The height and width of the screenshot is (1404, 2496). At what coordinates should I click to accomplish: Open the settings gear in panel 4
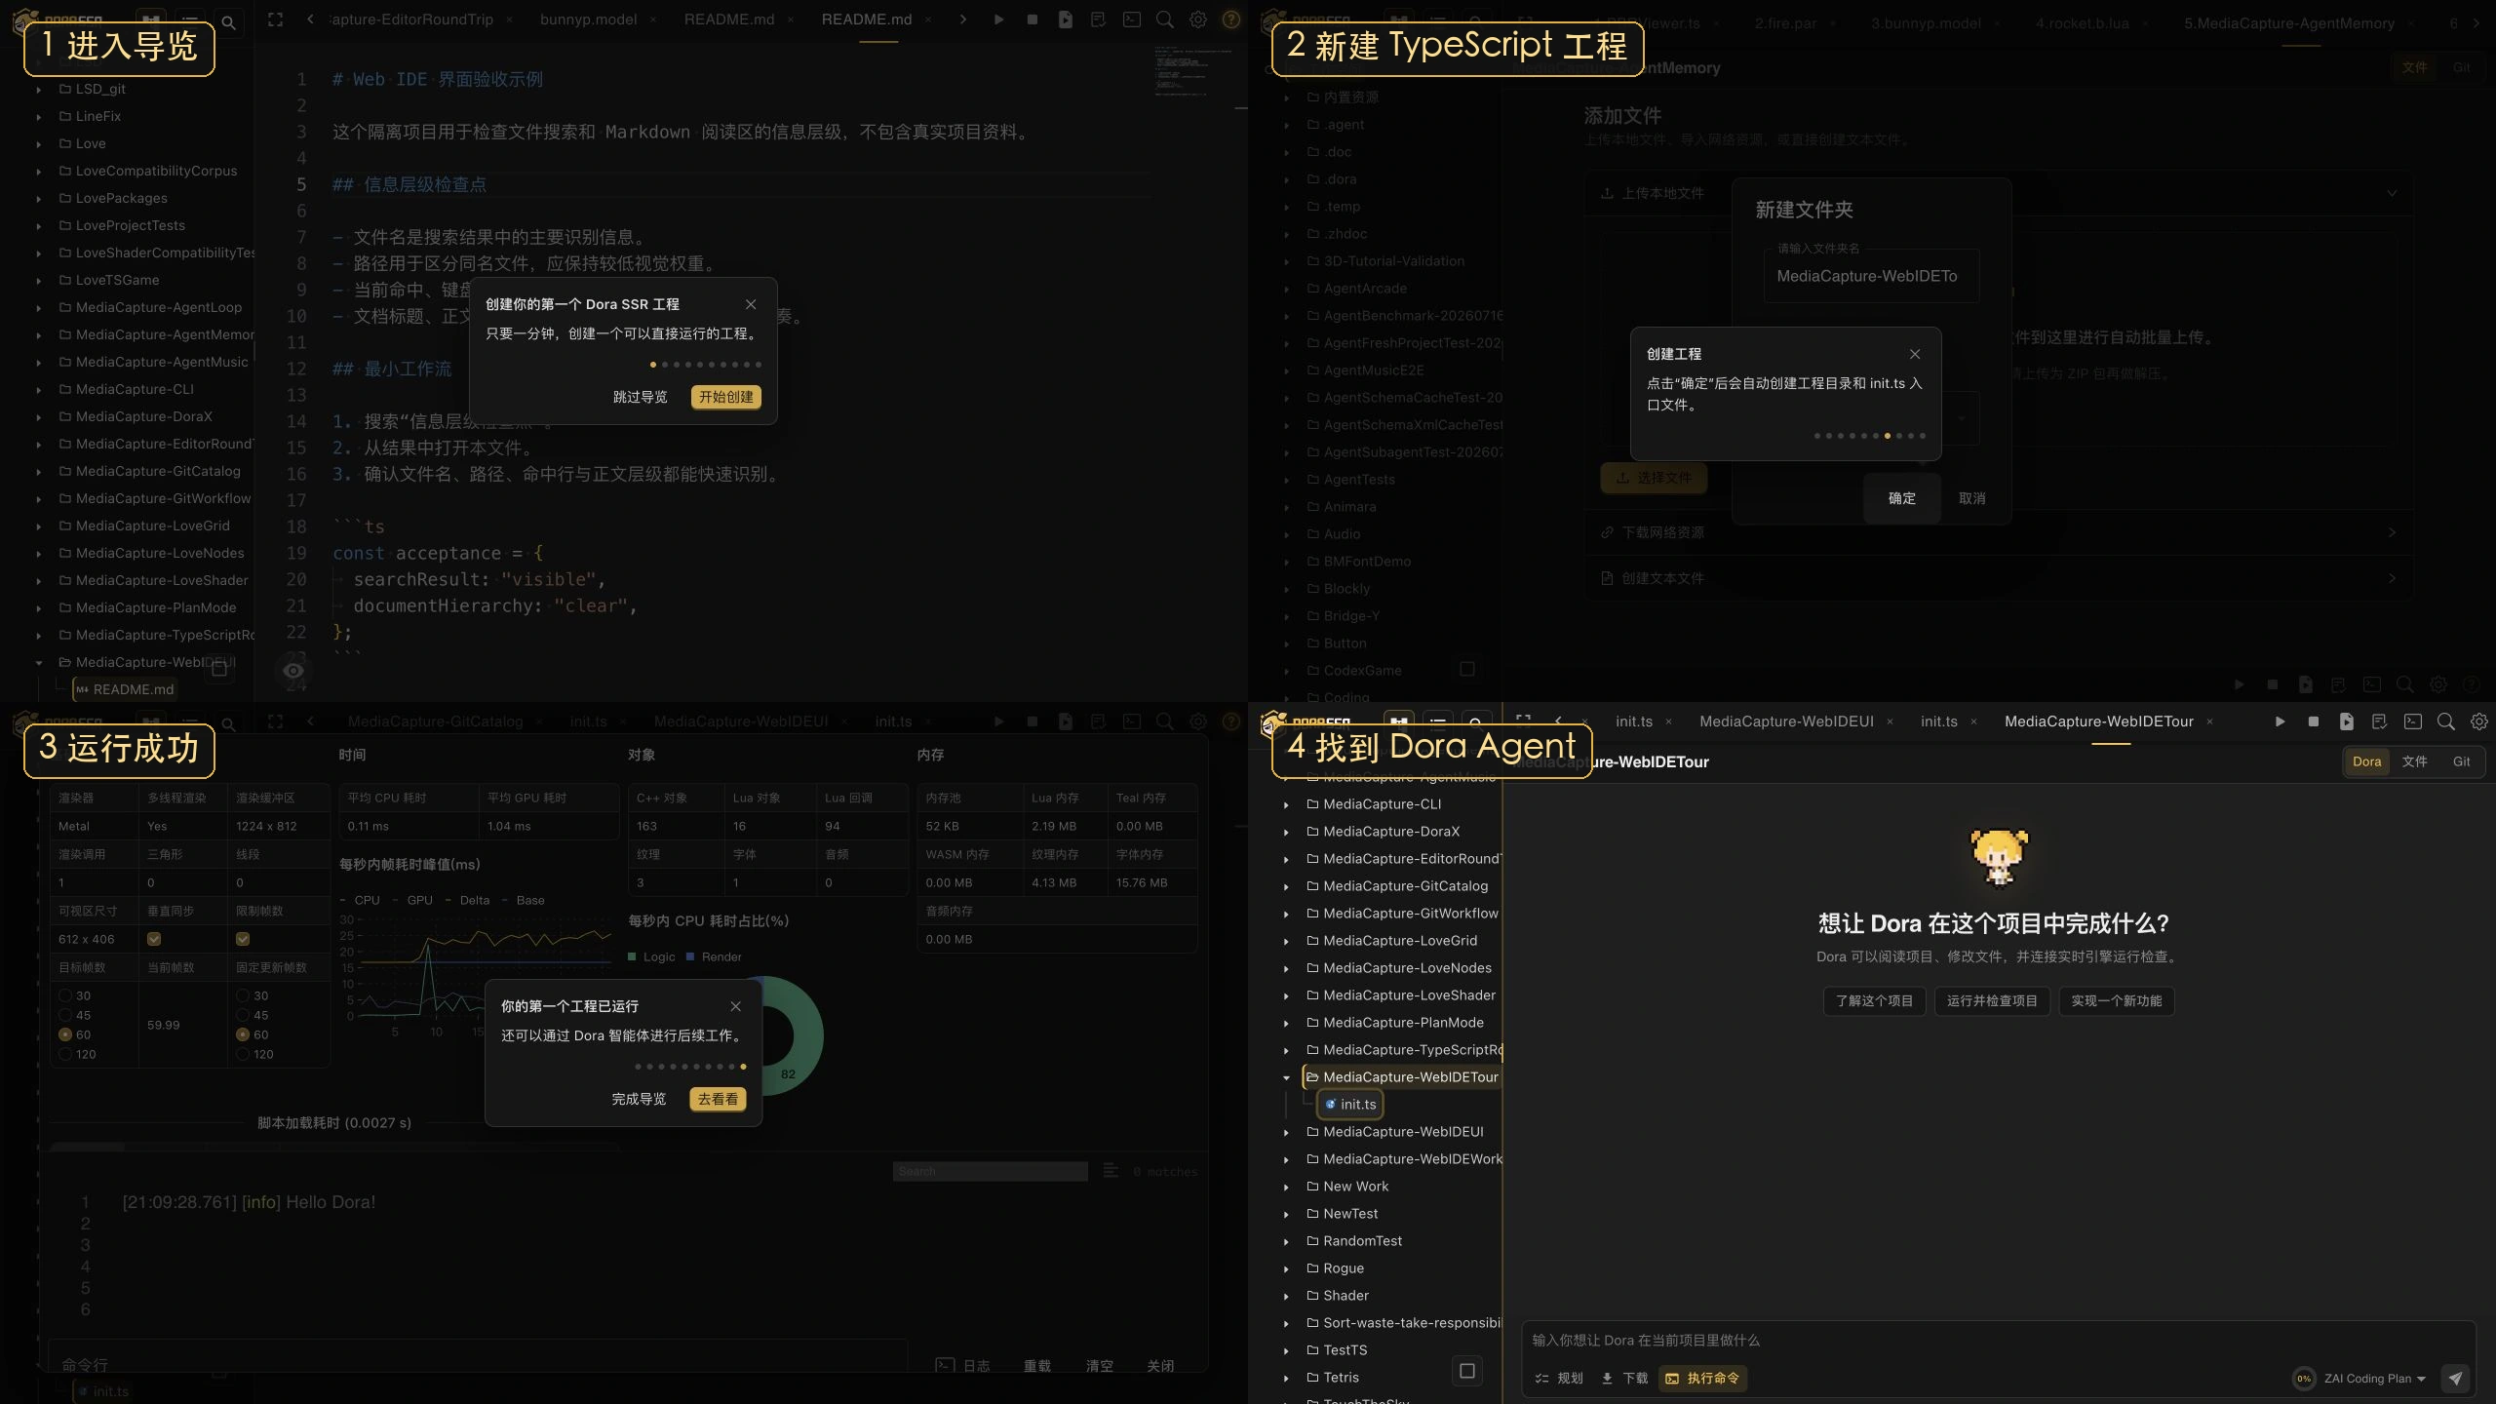(x=2478, y=721)
